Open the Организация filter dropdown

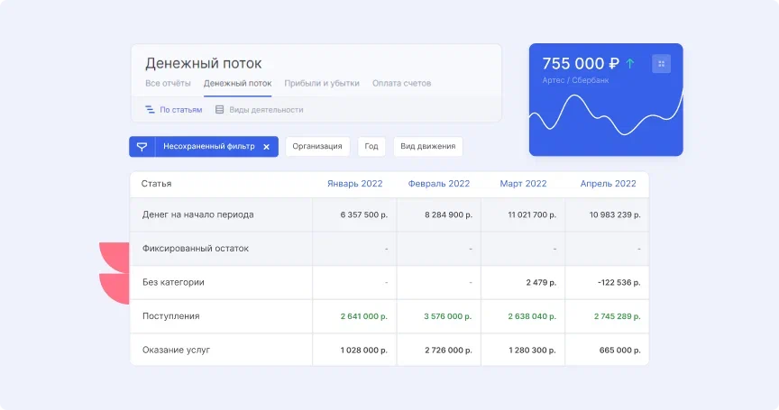coord(317,147)
